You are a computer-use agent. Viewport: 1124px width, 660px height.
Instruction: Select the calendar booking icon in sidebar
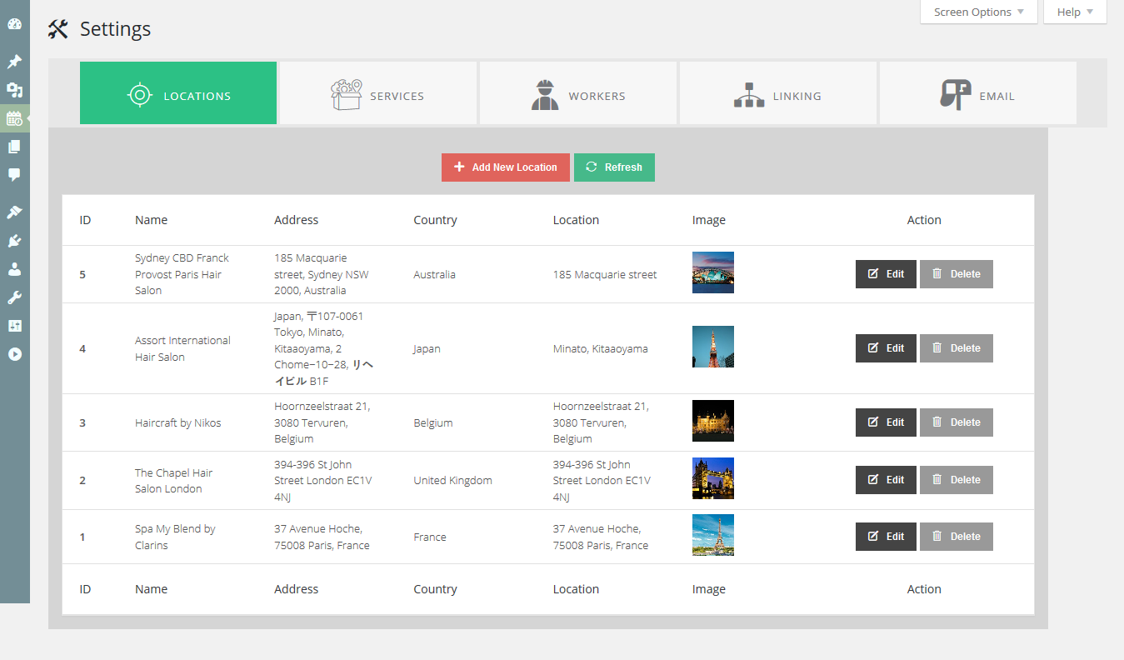click(14, 118)
